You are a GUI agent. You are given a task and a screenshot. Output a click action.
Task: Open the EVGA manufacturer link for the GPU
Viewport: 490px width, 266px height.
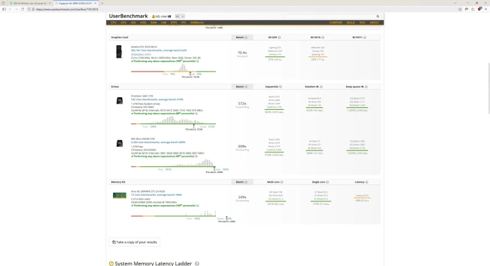141,55
